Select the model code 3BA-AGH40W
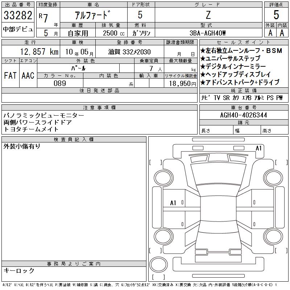290x290 pixels. click(208, 33)
